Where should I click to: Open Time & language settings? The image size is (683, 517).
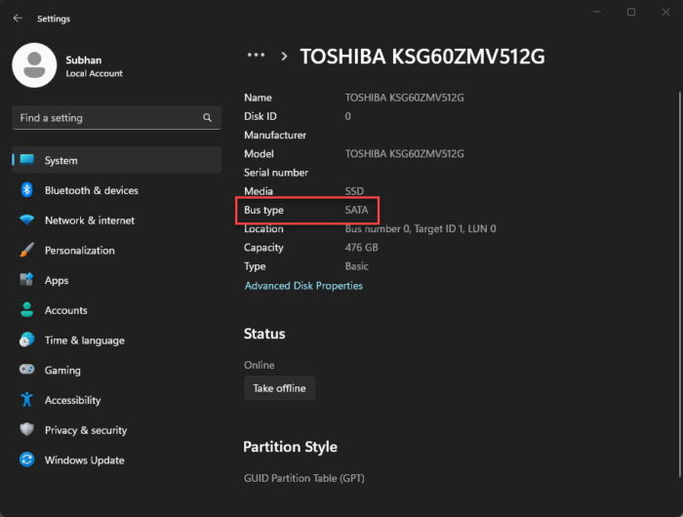tap(117, 340)
